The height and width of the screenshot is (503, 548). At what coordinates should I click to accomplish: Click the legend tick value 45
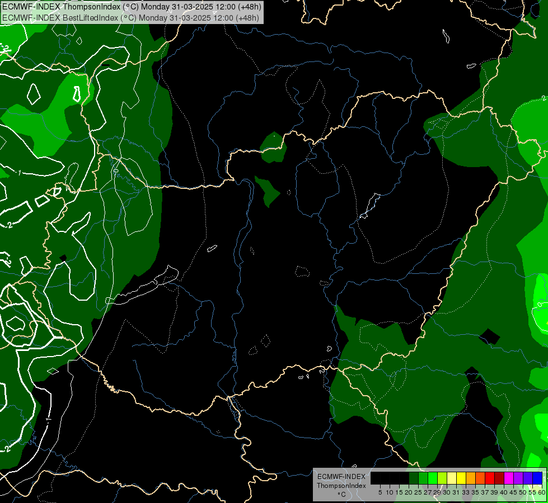tap(513, 492)
